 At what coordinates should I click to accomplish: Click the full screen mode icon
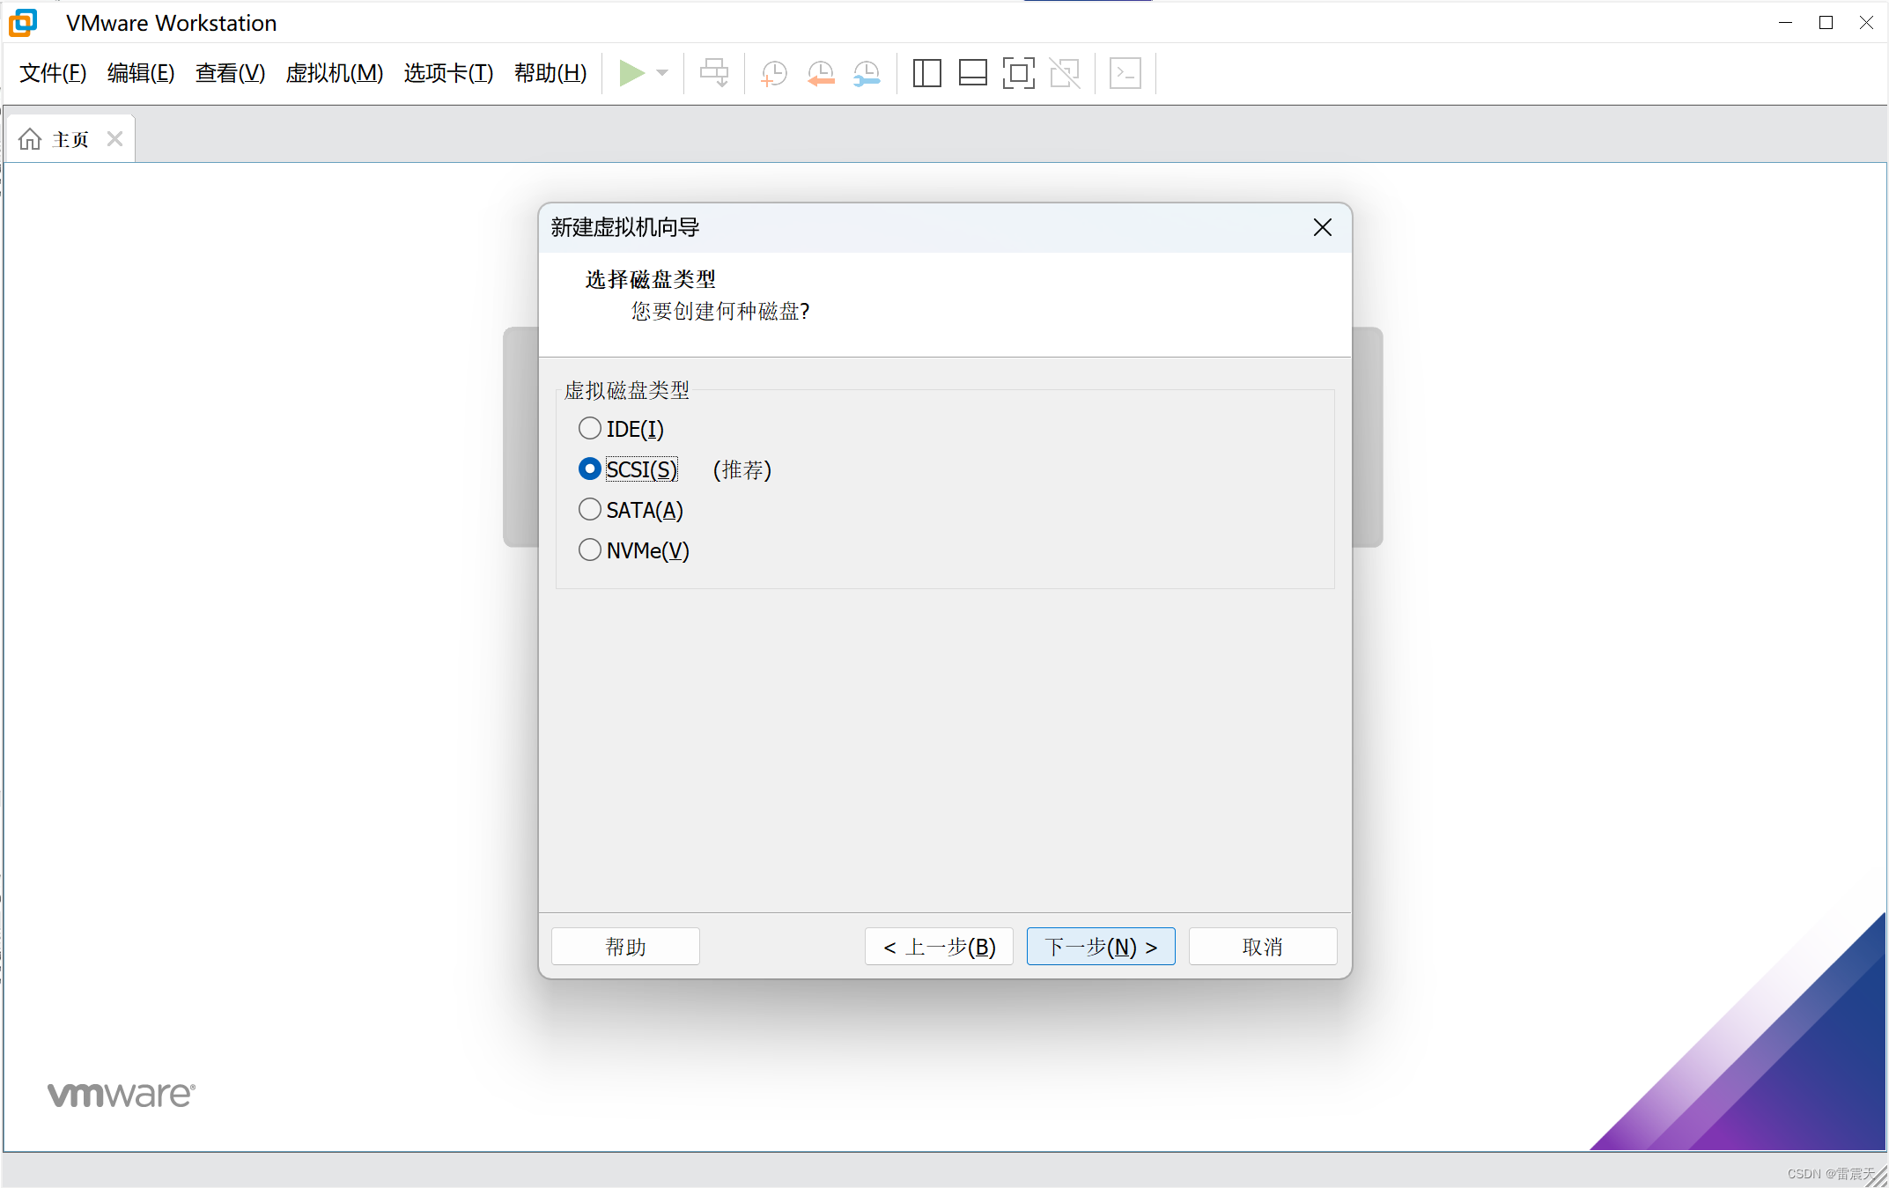[x=1018, y=73]
